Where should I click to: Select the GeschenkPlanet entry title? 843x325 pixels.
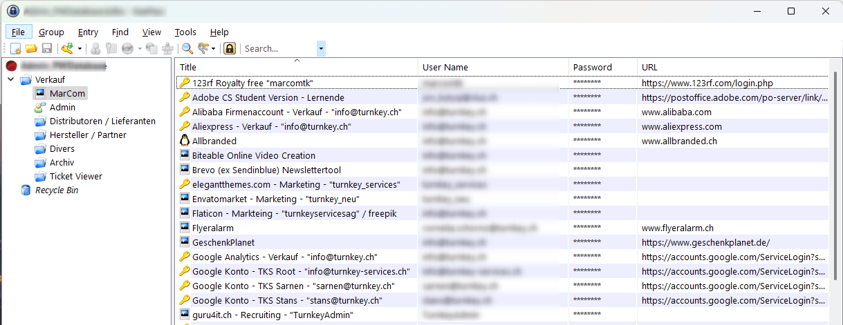coord(223,242)
